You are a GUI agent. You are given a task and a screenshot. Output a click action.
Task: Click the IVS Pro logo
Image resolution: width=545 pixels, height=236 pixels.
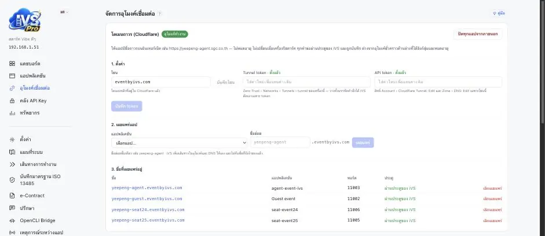click(x=25, y=20)
